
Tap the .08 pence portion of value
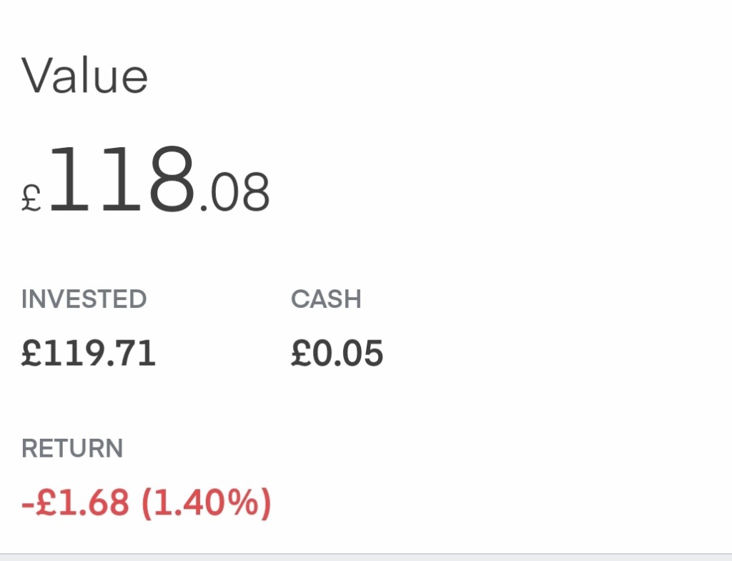click(235, 193)
